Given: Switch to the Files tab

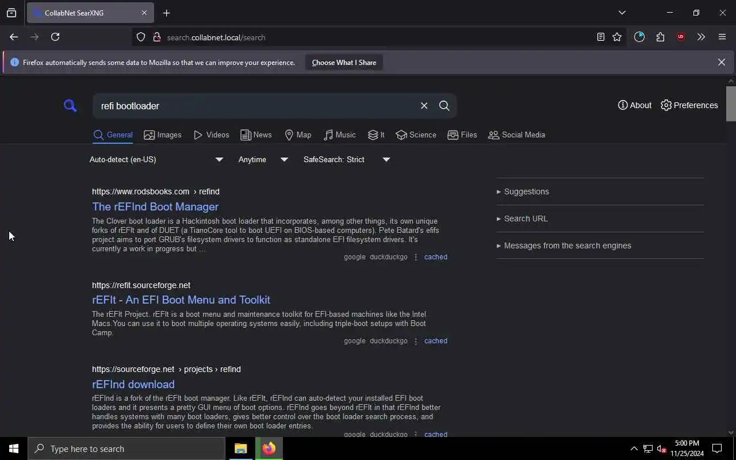Looking at the screenshot, I should coord(462,135).
